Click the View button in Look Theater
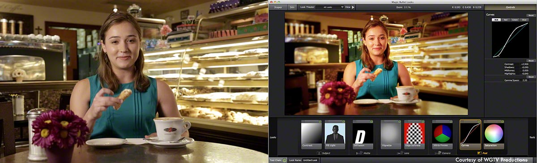Viewport: 537px width, 163px height. 348,7
